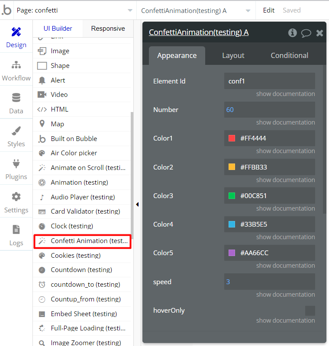329x346 pixels.
Task: Open the Workflow section icon
Action: [x=16, y=65]
